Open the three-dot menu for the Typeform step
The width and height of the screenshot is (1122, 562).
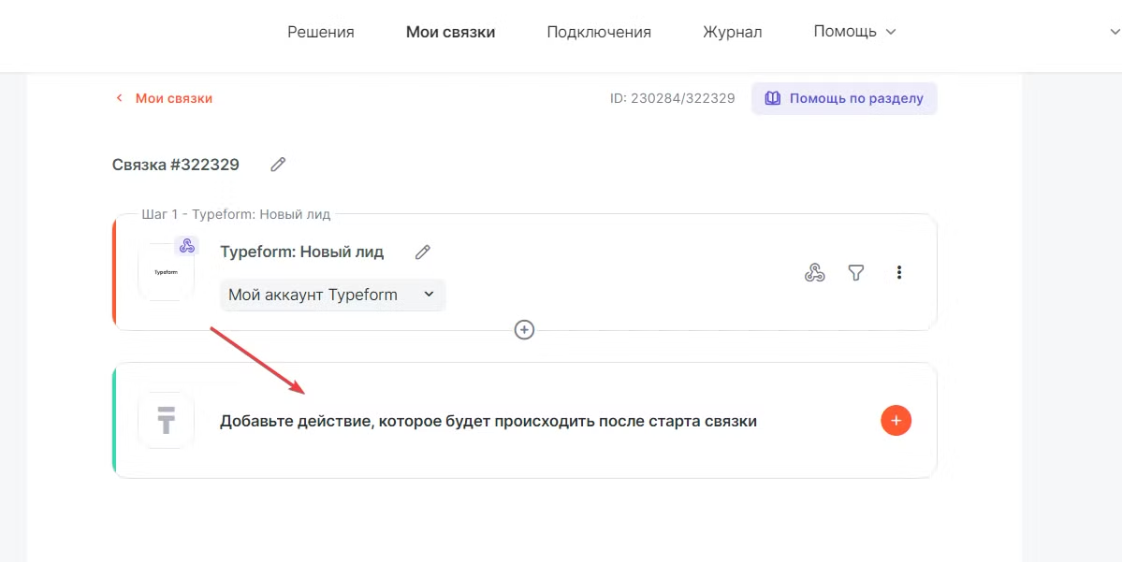coord(898,272)
